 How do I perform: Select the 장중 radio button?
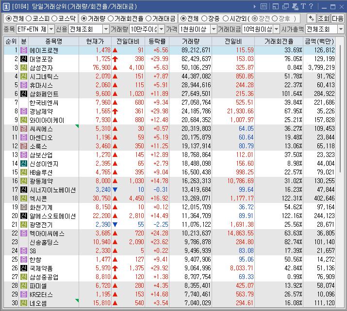pos(204,18)
